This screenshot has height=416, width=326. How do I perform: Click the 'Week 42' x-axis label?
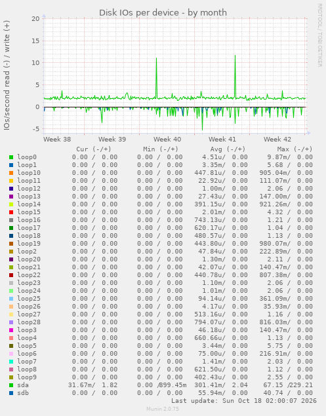[x=277, y=140]
